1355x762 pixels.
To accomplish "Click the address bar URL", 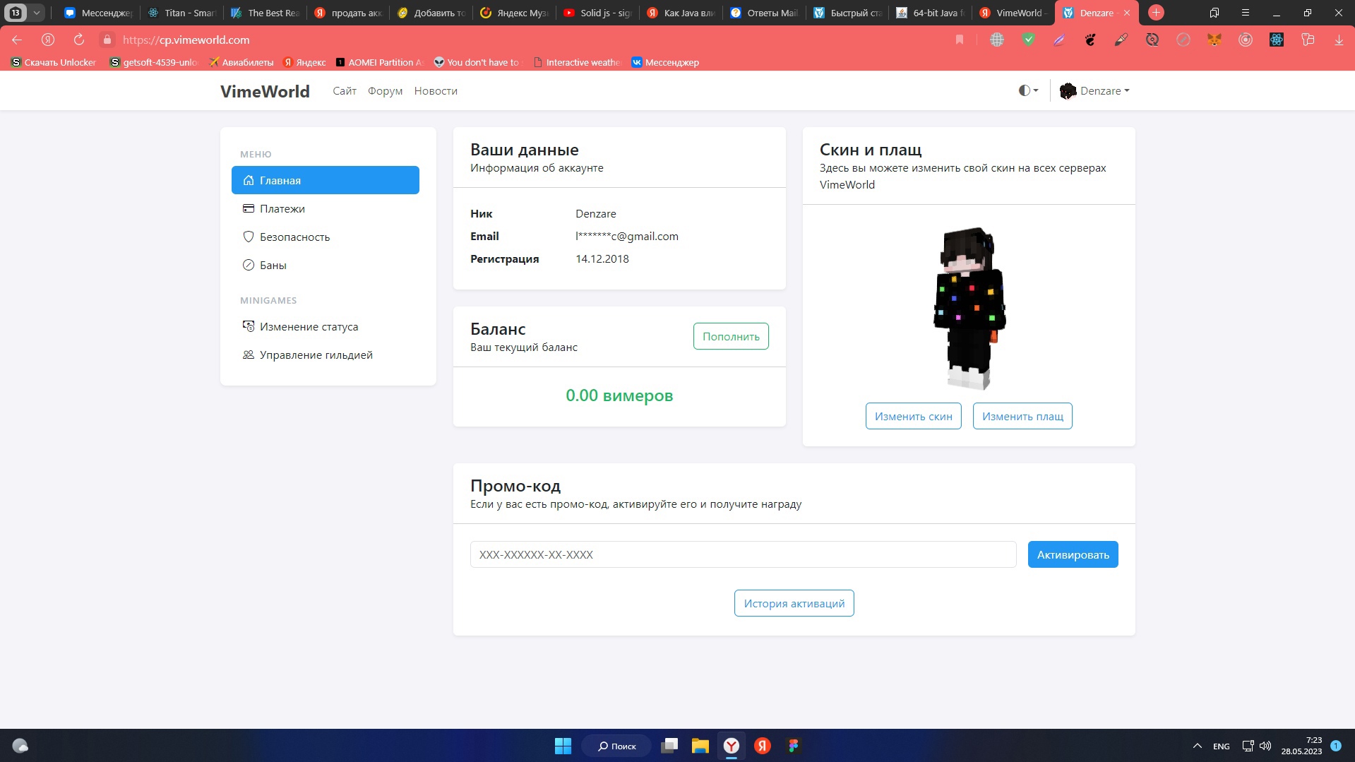I will [x=186, y=40].
